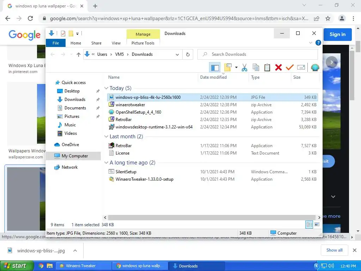
Task: Open the Chrome profile avatar icon
Action: pos(342,18)
